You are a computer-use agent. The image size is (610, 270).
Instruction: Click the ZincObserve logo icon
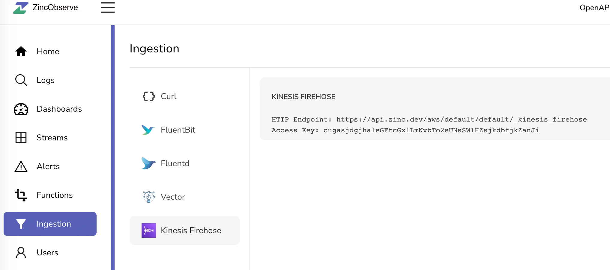(20, 7)
